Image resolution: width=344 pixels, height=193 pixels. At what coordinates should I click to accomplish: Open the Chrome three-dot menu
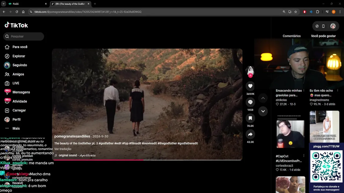[340, 12]
